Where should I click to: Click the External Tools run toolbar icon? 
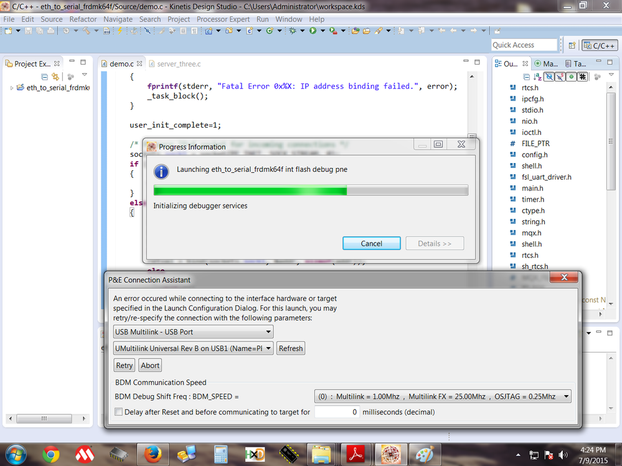pyautogui.click(x=333, y=30)
